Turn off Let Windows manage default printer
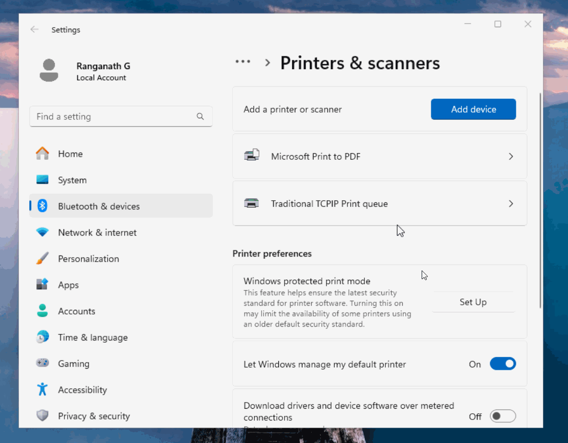568x443 pixels. click(x=503, y=364)
